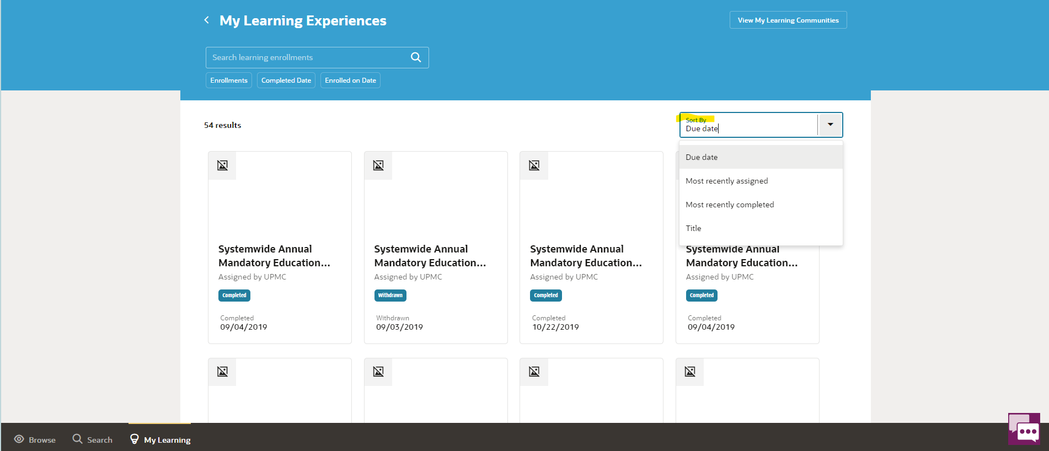Click the magnifier icon in search enrollments box
Viewport: 1049px width, 451px height.
click(416, 57)
